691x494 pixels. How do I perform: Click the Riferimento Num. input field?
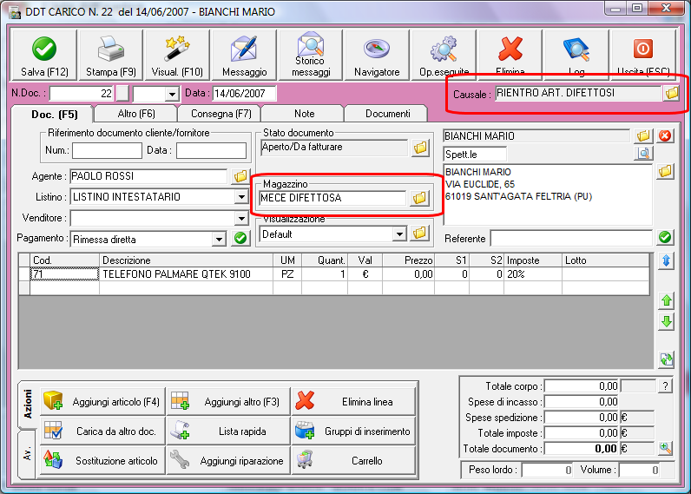107,150
